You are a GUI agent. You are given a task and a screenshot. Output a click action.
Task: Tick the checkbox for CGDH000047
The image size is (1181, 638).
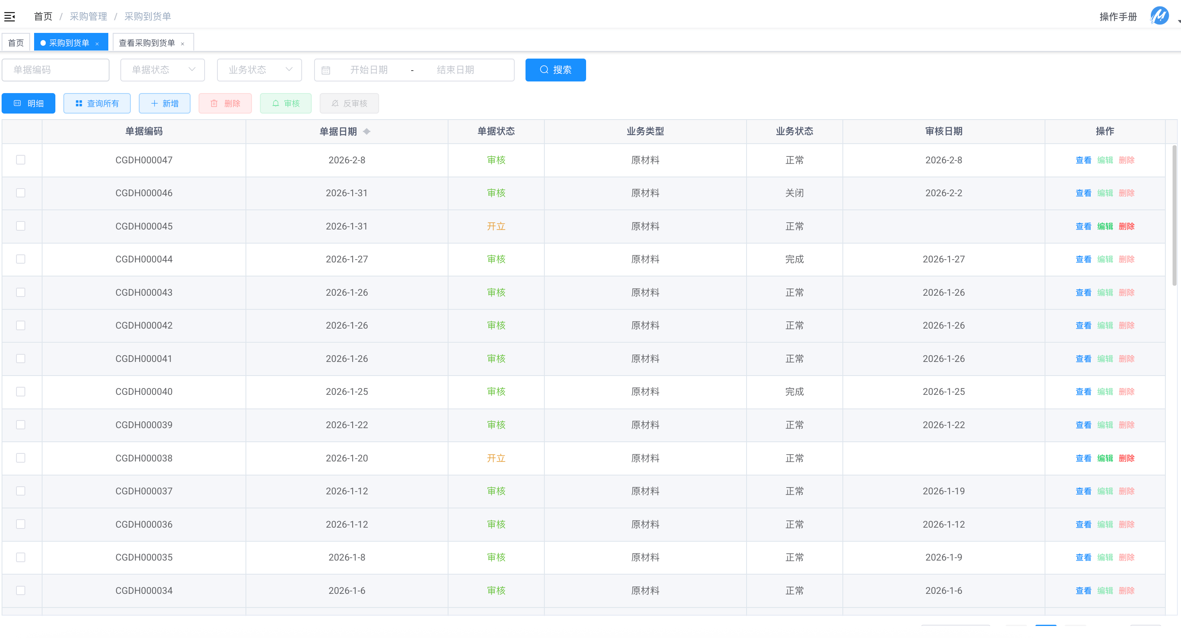(x=20, y=160)
